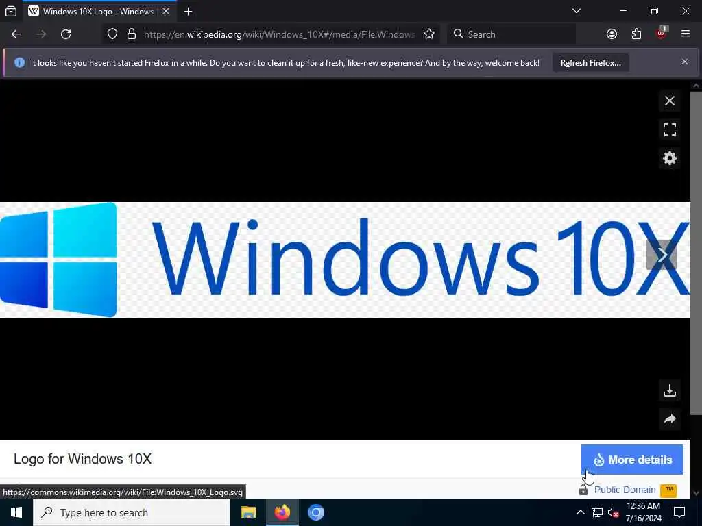
Task: Click the page vertical scrollbar
Action: 696,253
